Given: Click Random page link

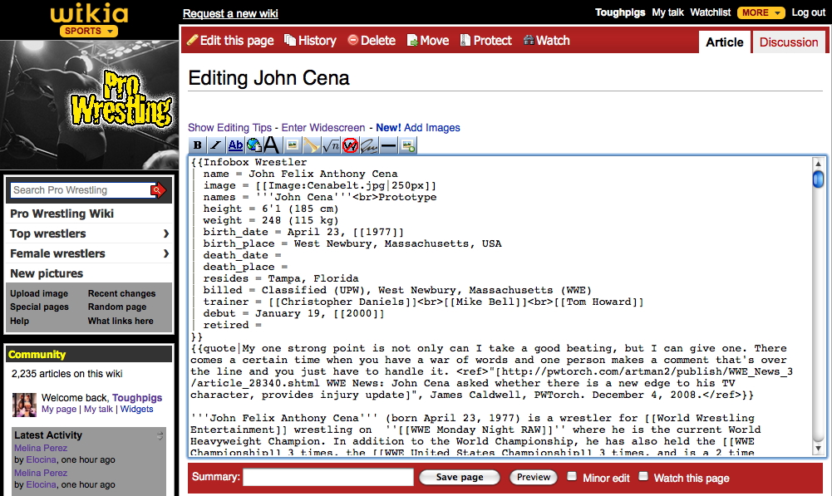Looking at the screenshot, I should [x=116, y=307].
